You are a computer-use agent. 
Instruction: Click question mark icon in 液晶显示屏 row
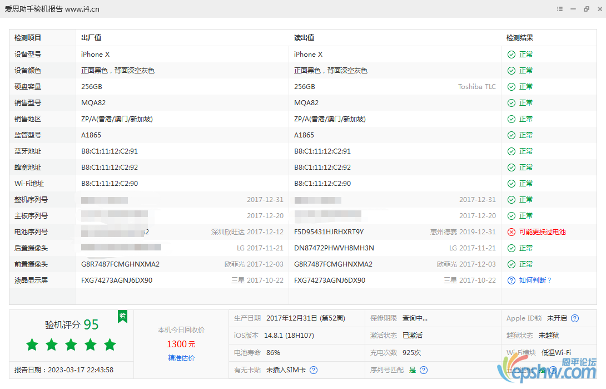(511, 280)
